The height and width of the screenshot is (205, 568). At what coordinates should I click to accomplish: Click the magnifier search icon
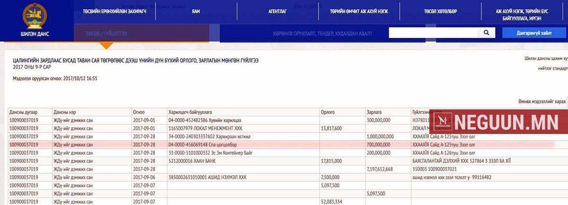click(x=486, y=33)
